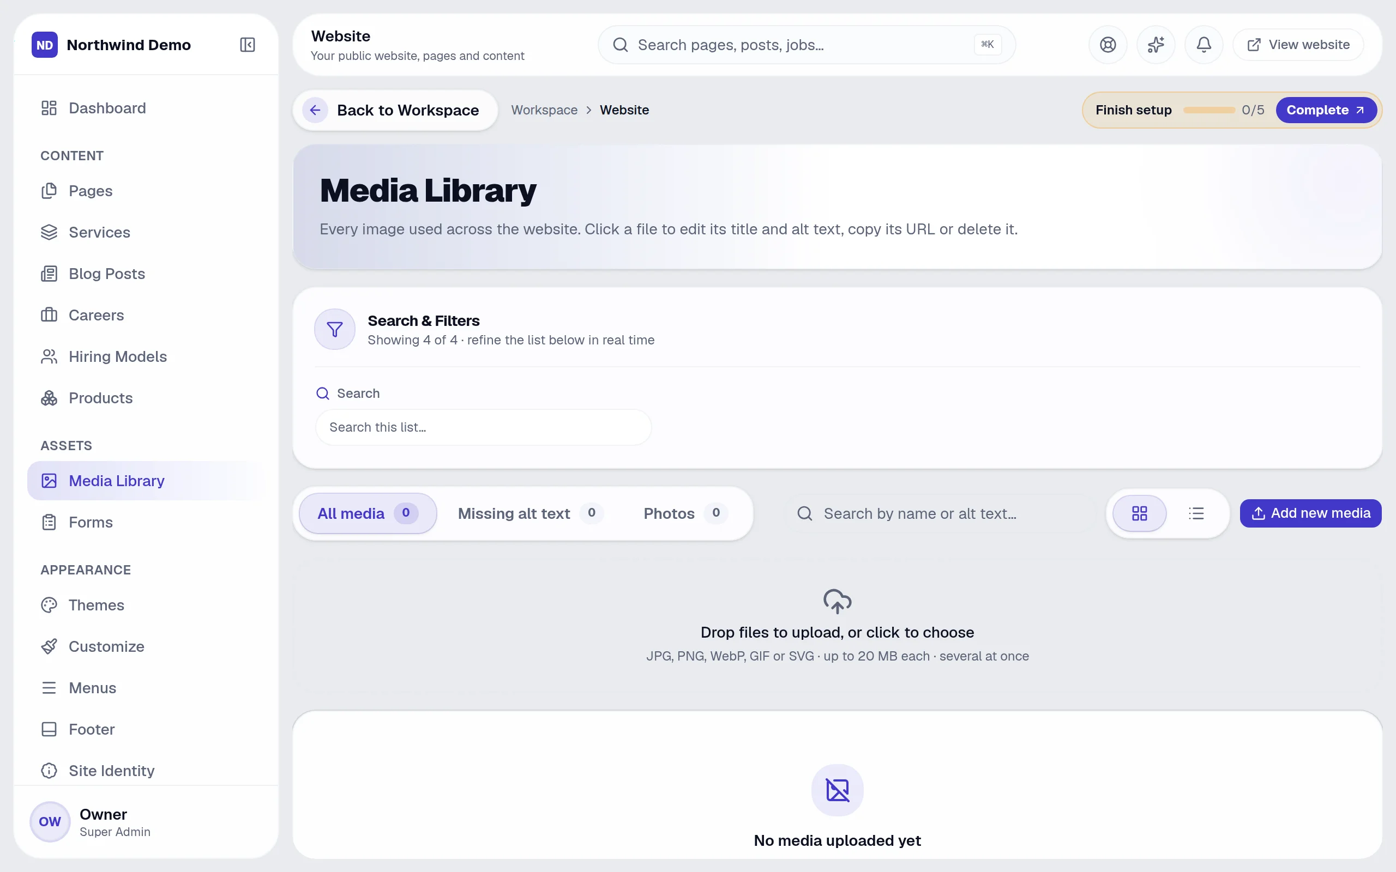
Task: Switch to grid view
Action: pos(1139,513)
